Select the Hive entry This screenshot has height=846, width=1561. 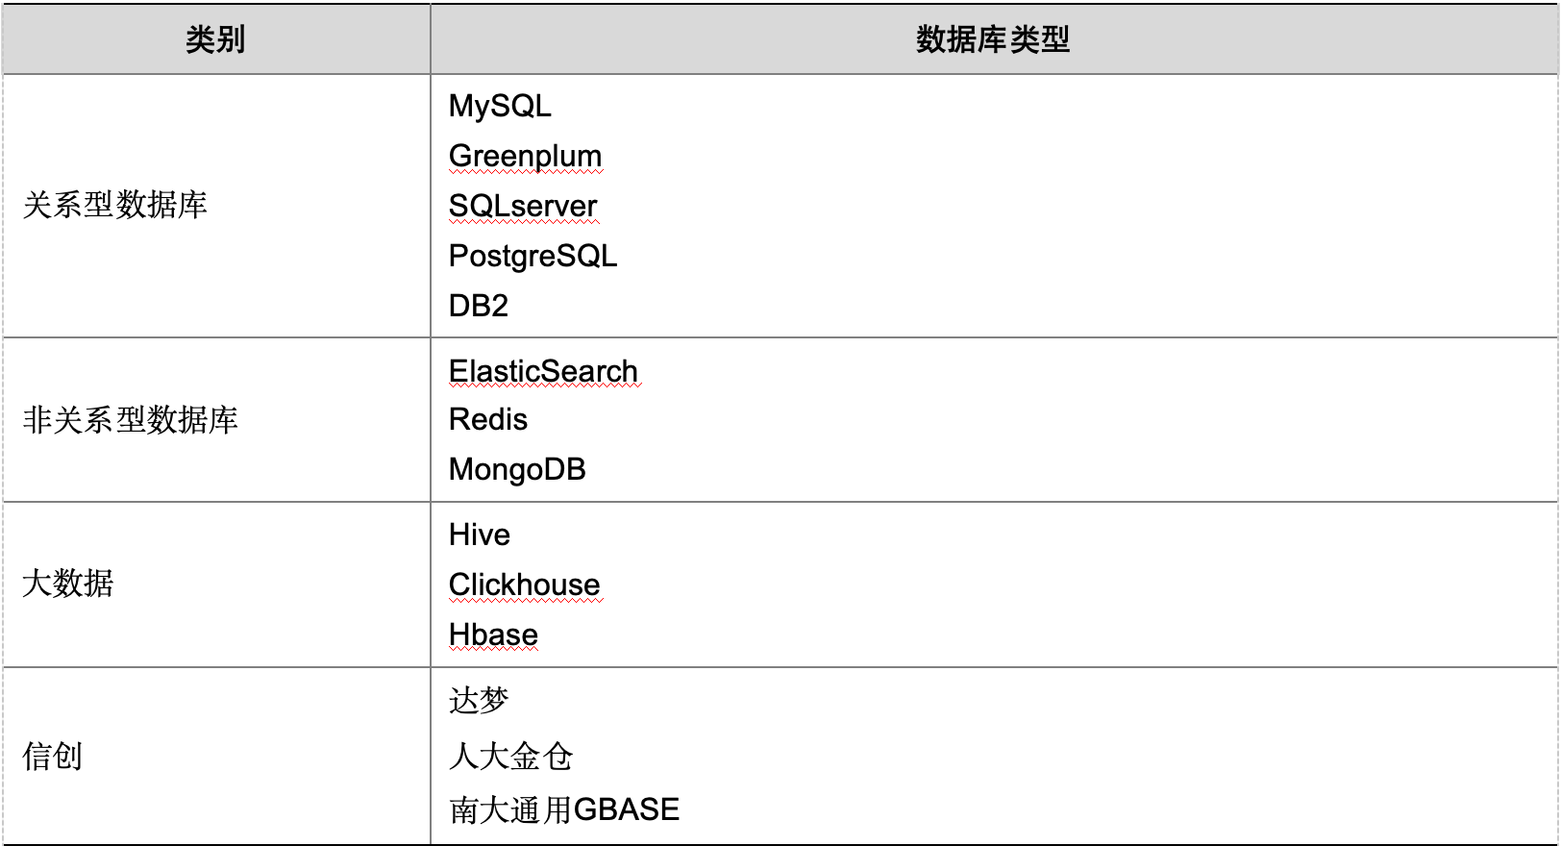[479, 535]
